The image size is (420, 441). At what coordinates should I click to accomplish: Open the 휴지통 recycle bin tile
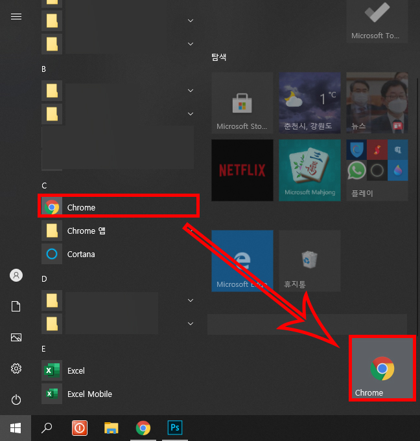[310, 261]
